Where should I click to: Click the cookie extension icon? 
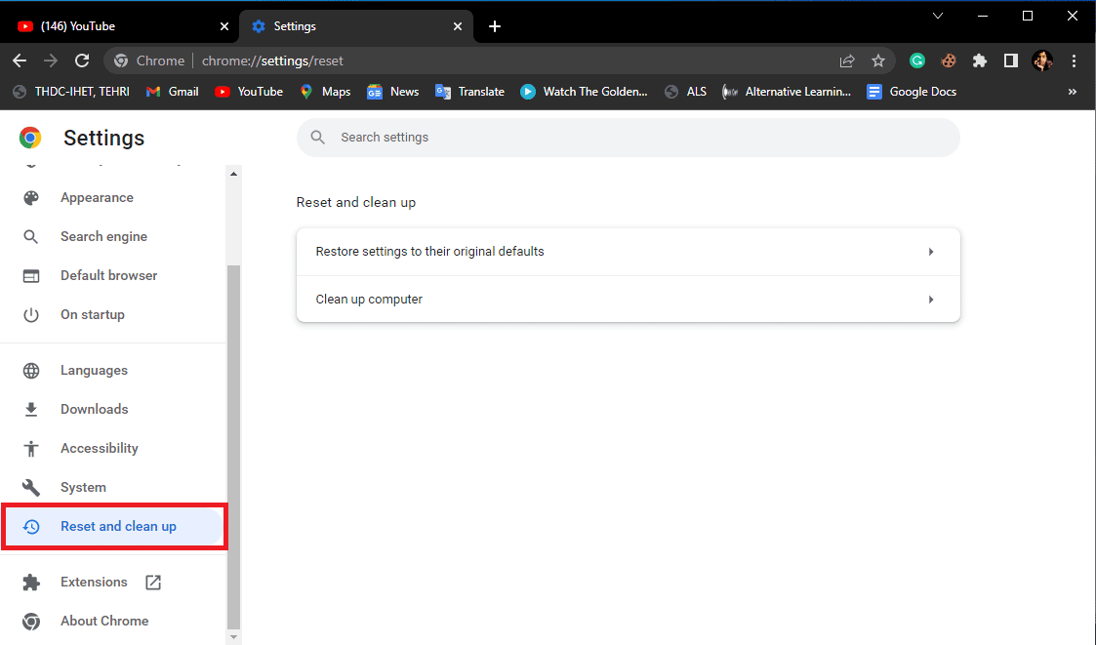[x=949, y=60]
